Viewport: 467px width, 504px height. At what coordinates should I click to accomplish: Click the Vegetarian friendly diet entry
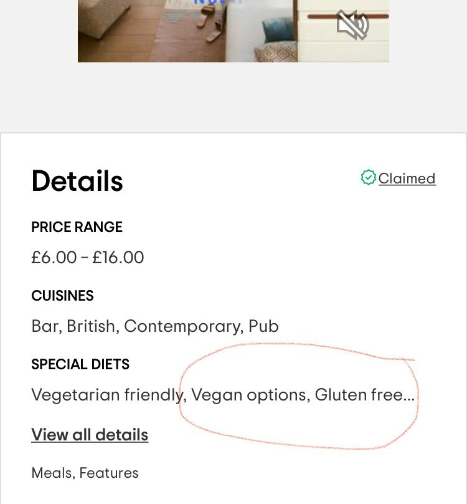click(107, 395)
